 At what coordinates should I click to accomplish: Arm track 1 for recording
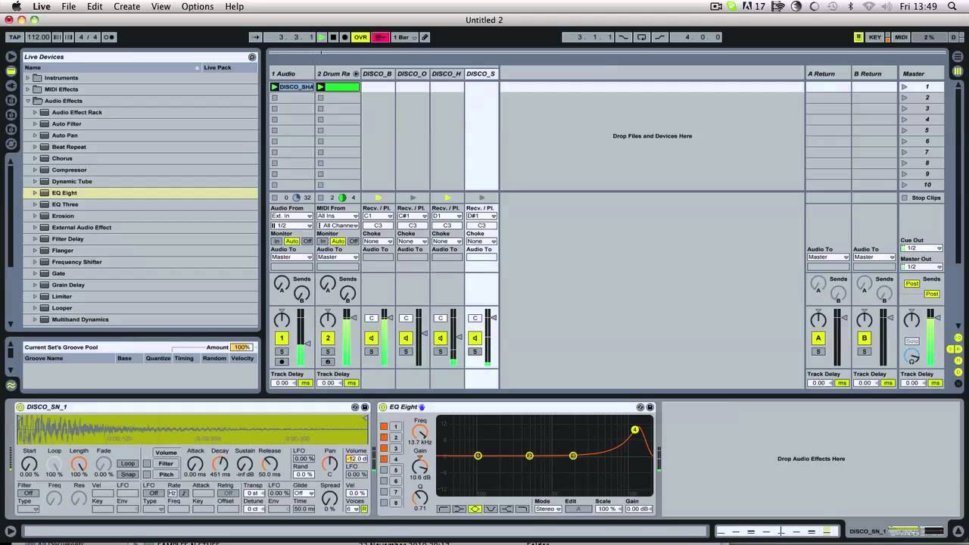coord(282,362)
